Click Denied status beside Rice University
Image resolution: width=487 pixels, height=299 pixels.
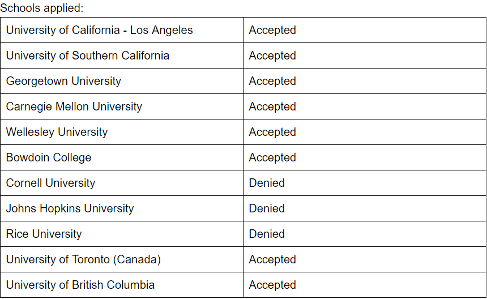click(x=267, y=234)
